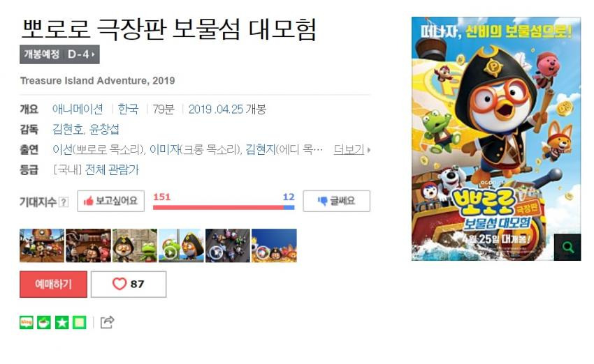Open the movie poster image

(x=496, y=139)
